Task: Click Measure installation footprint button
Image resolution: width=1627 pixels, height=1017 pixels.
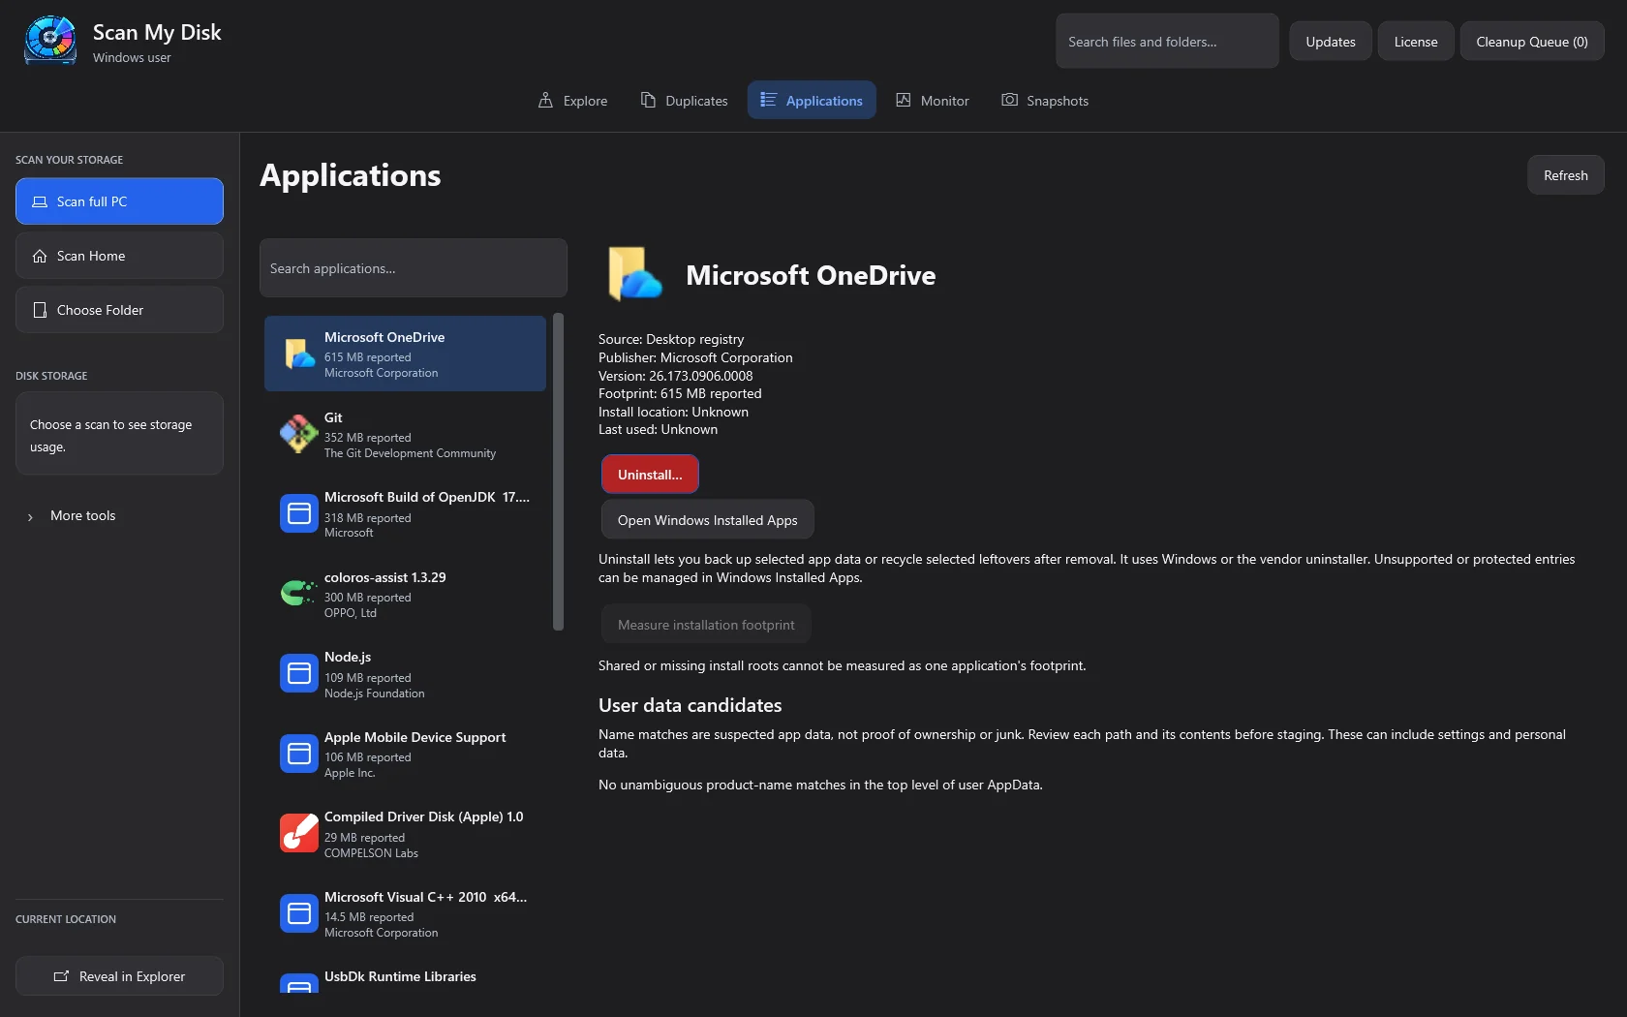Action: [x=706, y=625]
